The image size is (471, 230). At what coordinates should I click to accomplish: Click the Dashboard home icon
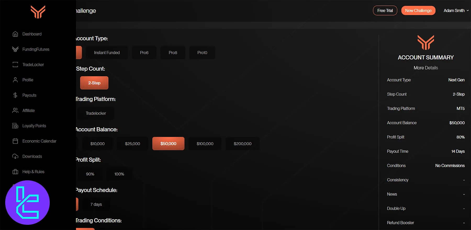point(15,34)
